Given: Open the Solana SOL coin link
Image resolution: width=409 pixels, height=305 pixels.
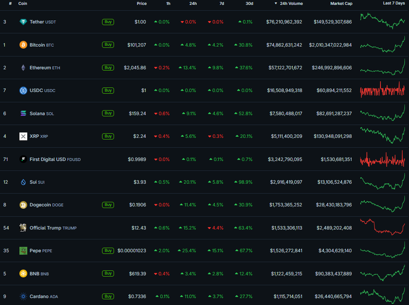Looking at the screenshot, I should (x=42, y=113).
